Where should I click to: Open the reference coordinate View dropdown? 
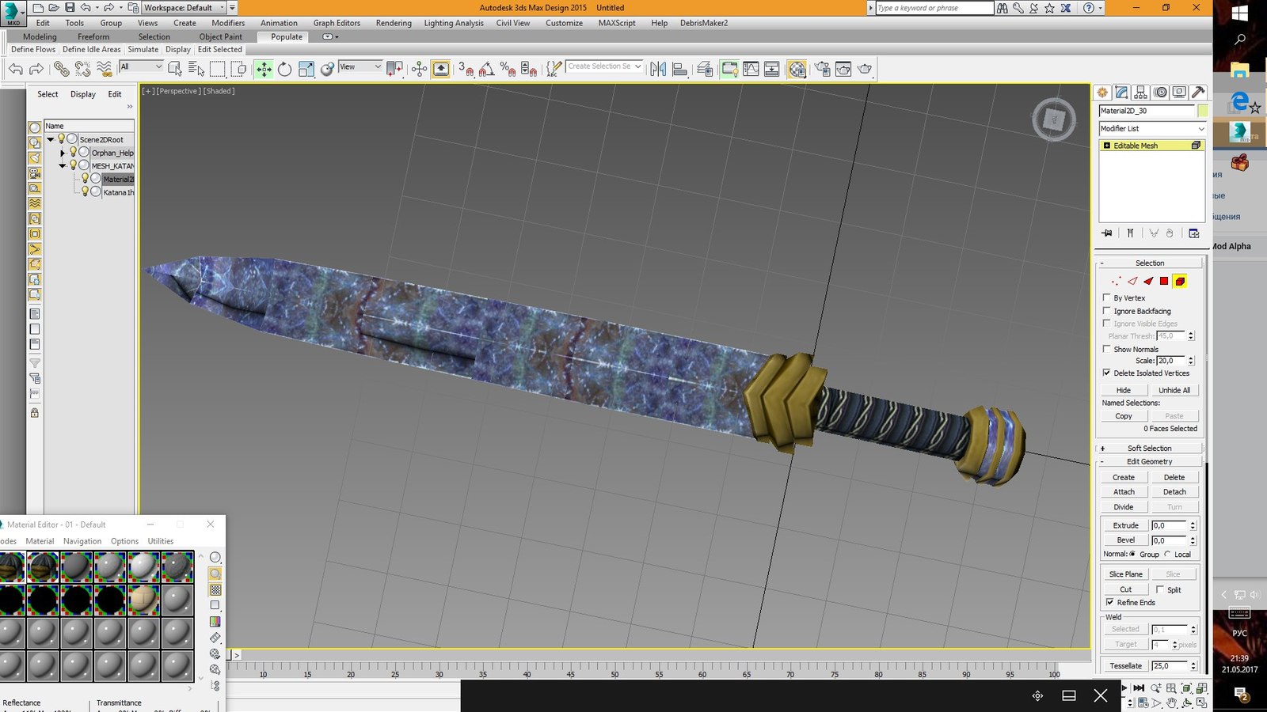(x=360, y=66)
